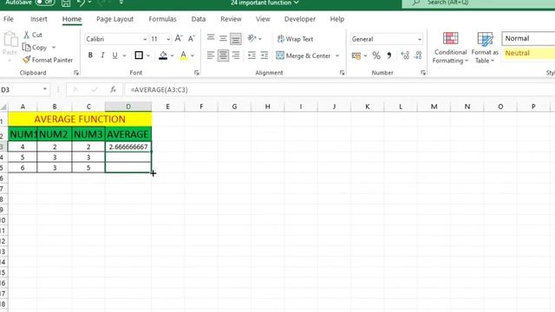
Task: Expand the Merge & Center arrow
Action: [x=337, y=55]
